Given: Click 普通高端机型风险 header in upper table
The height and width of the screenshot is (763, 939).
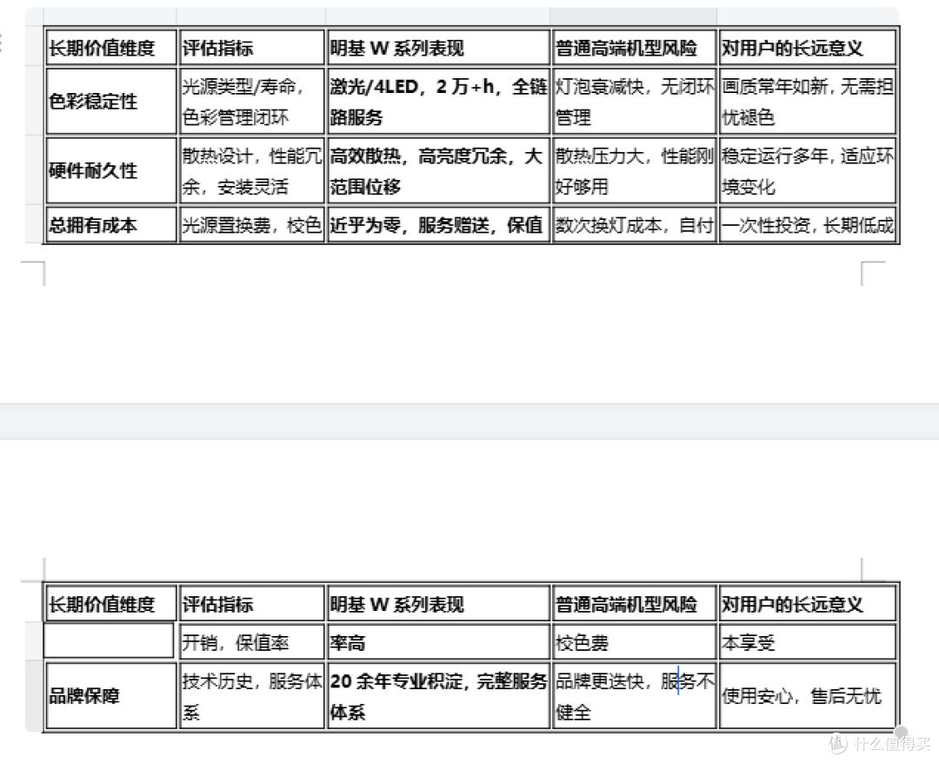Looking at the screenshot, I should click(x=634, y=47).
